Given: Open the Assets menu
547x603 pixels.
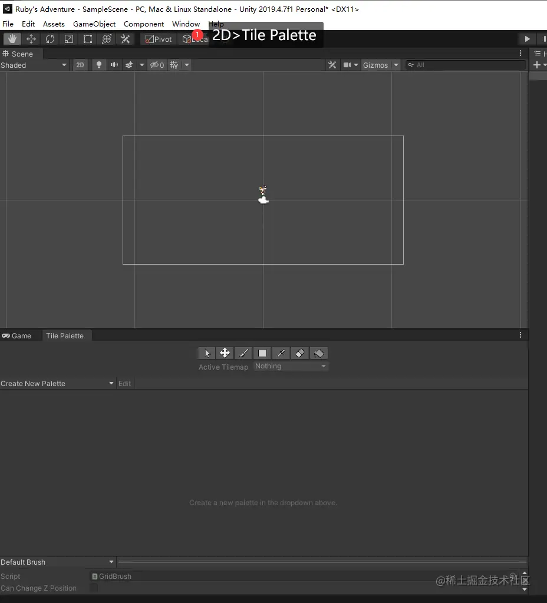Looking at the screenshot, I should coord(54,24).
